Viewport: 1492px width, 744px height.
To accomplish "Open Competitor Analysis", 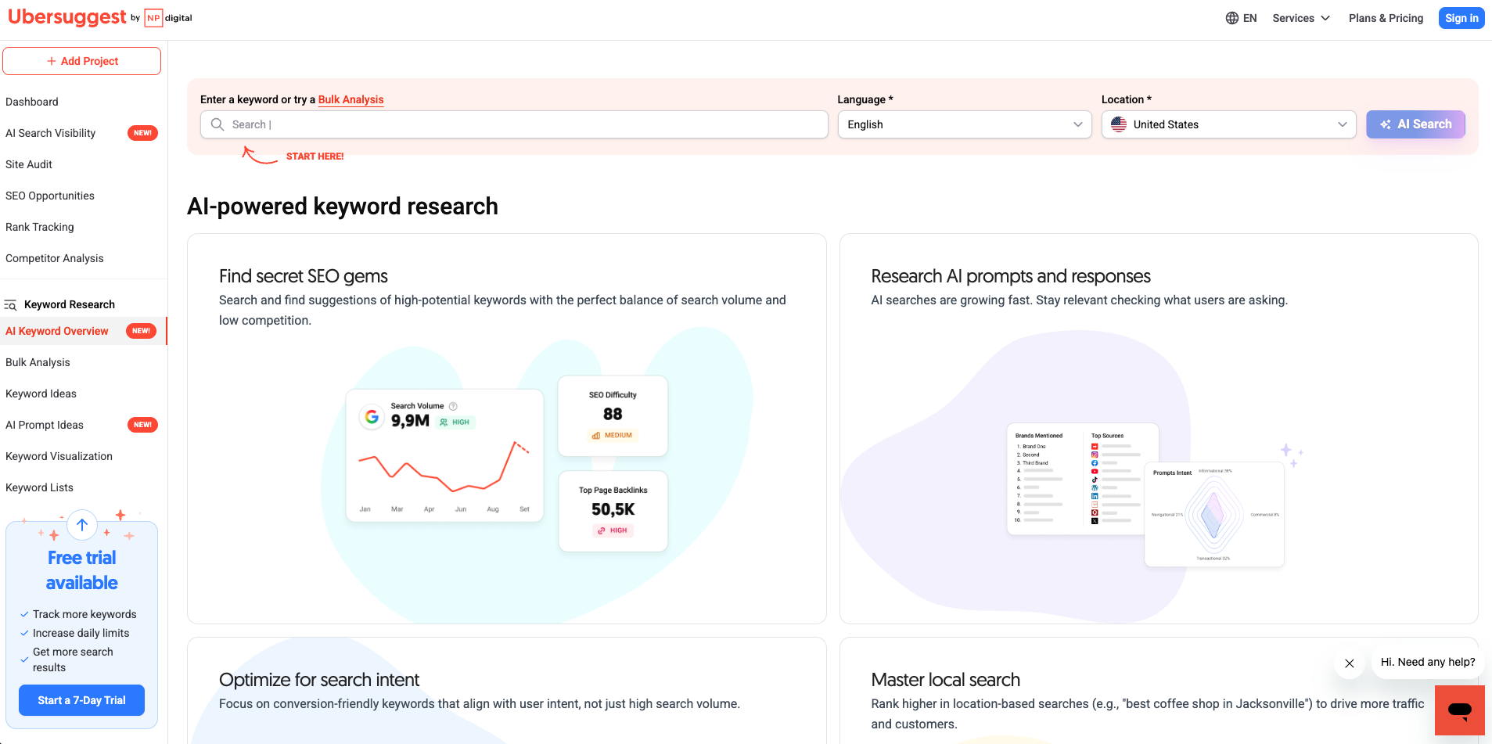I will click(55, 258).
